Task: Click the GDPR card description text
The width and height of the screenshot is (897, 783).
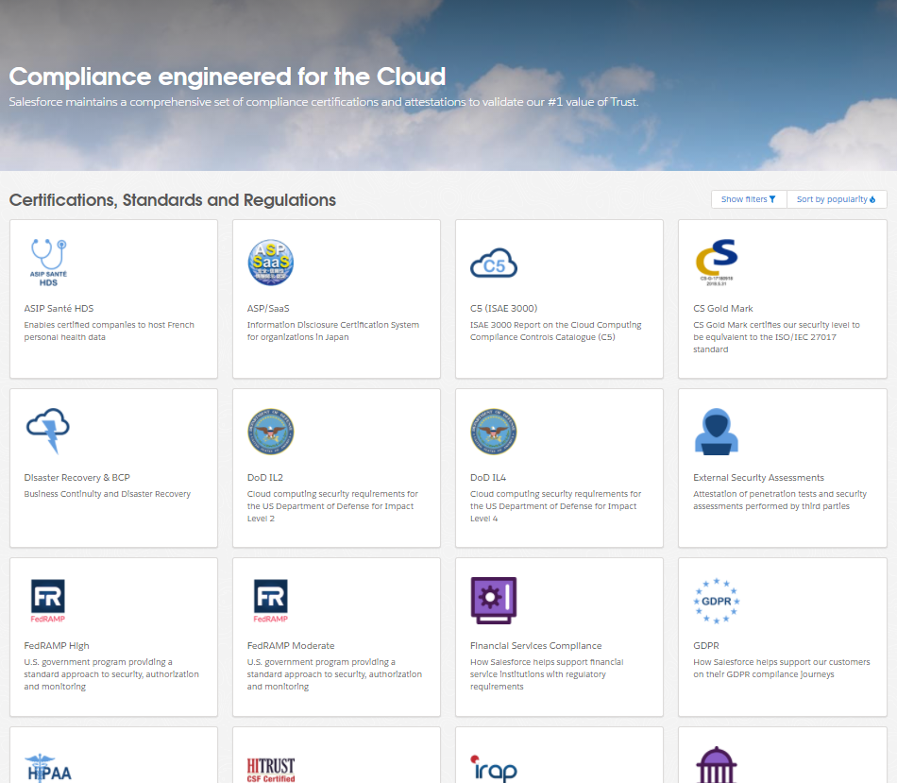Action: point(782,668)
